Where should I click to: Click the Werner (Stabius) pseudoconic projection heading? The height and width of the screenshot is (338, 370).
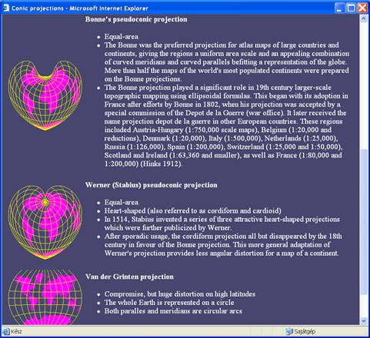(152, 185)
